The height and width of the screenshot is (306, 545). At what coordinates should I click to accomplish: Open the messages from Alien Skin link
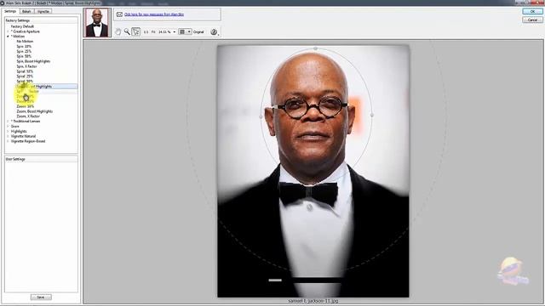(x=154, y=14)
